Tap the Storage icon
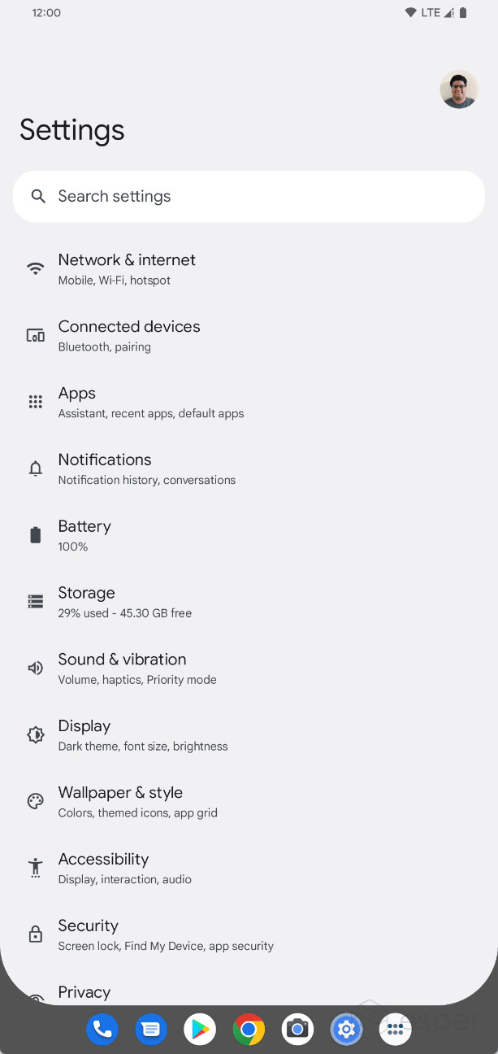498x1054 pixels. pos(35,602)
